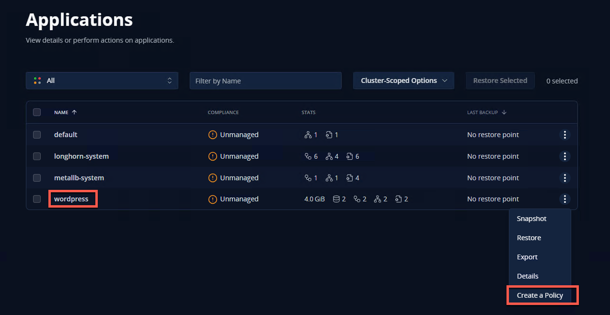This screenshot has width=610, height=315.
Task: Open the Cluster-Scoped Options dropdown
Action: [x=403, y=81]
